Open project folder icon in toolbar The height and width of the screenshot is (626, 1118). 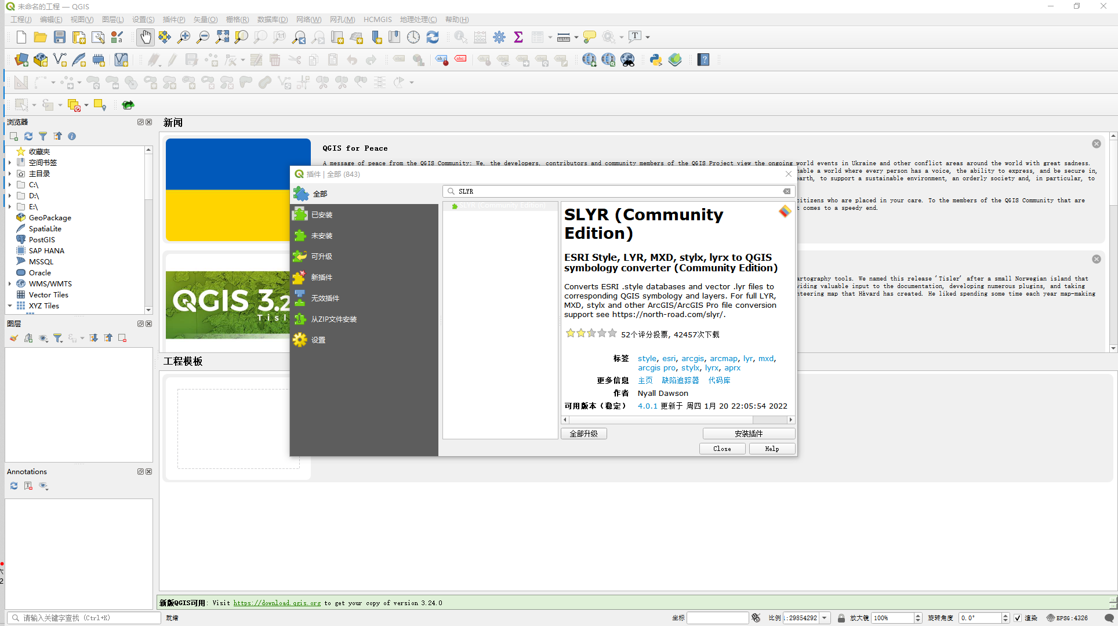(41, 37)
